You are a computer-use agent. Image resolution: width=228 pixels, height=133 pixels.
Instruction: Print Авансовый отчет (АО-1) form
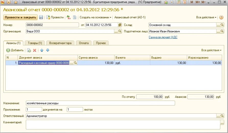coord(130,17)
